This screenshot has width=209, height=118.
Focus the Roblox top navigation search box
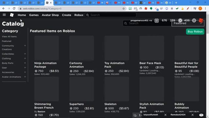coord(111,15)
